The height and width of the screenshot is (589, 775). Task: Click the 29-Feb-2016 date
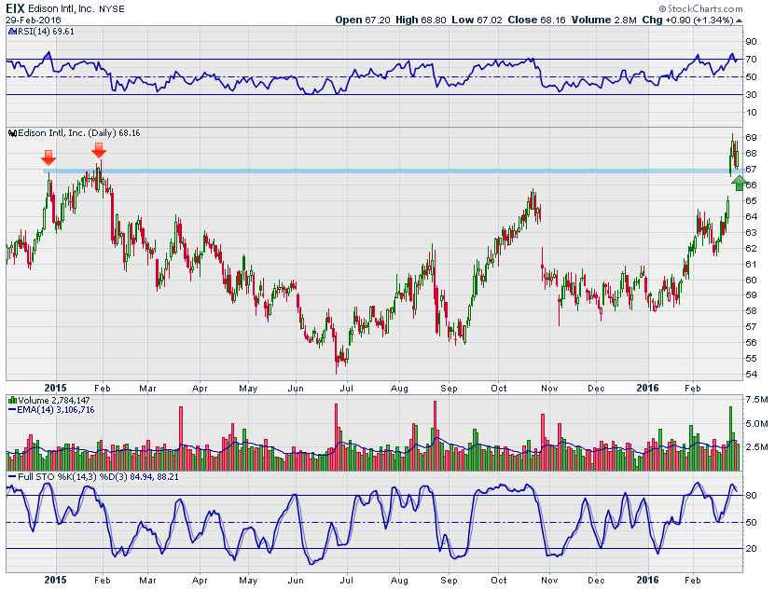pyautogui.click(x=34, y=21)
